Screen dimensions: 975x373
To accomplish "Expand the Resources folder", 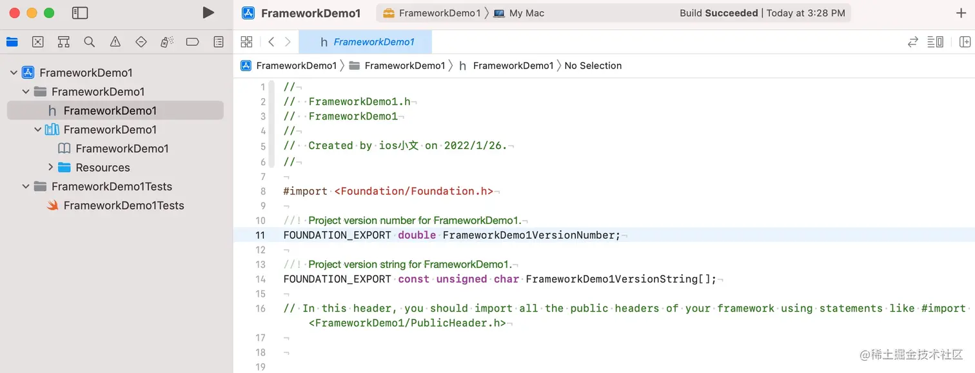I will pos(51,168).
